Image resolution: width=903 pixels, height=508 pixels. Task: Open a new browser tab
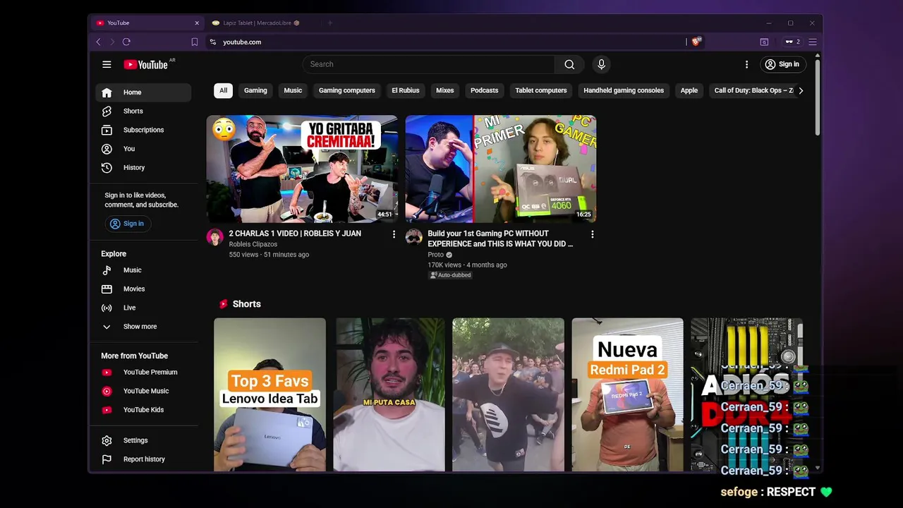click(329, 23)
